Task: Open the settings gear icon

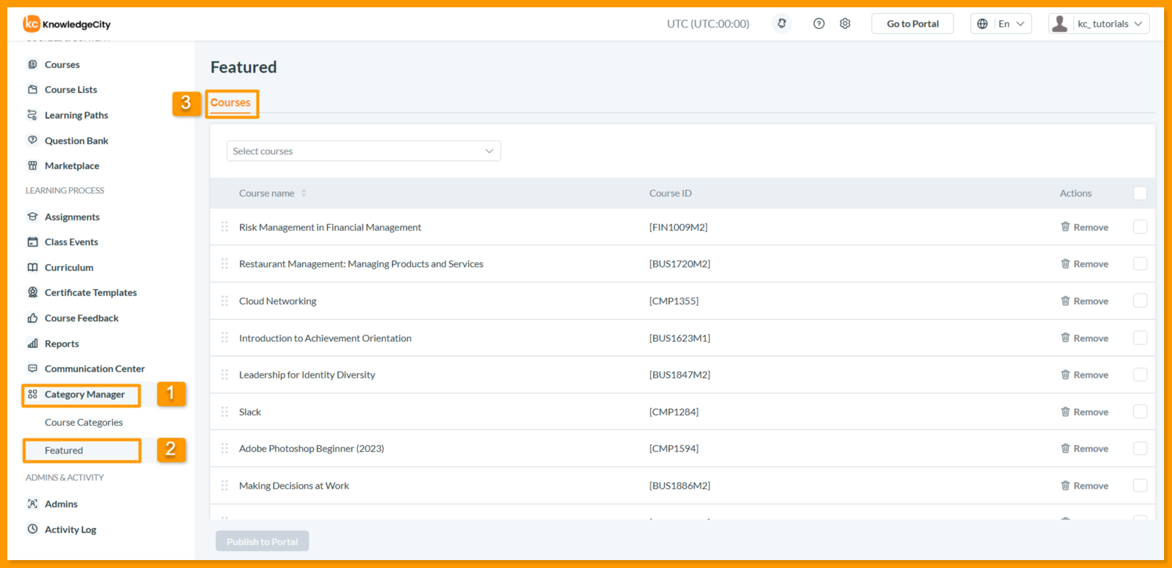Action: [845, 24]
